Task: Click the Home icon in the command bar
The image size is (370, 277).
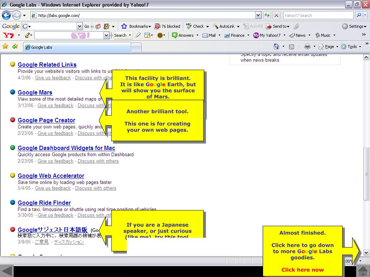Action: [276, 47]
